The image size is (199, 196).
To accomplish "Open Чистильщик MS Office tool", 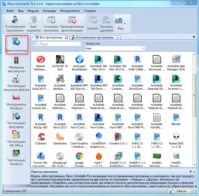I will click(x=16, y=139).
